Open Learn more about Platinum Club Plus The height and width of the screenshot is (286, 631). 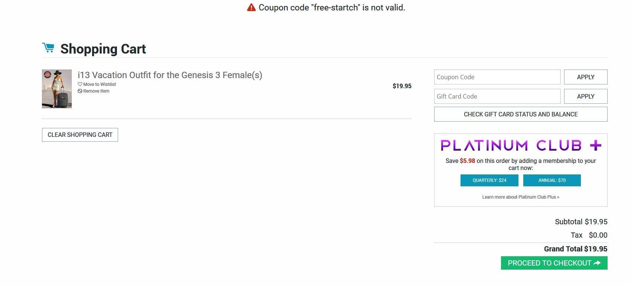click(520, 197)
